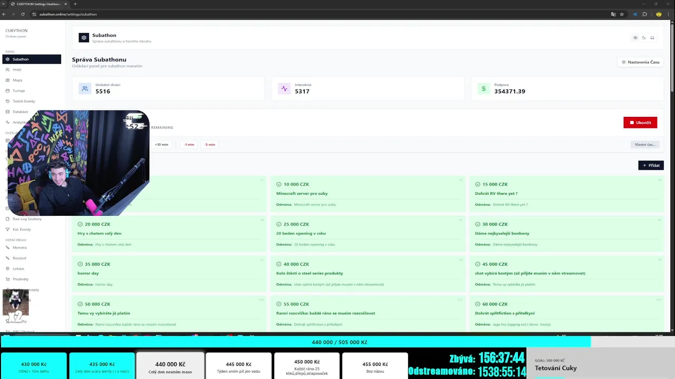This screenshot has width=675, height=379.
Task: Switch to light theme sun icon
Action: click(635, 38)
